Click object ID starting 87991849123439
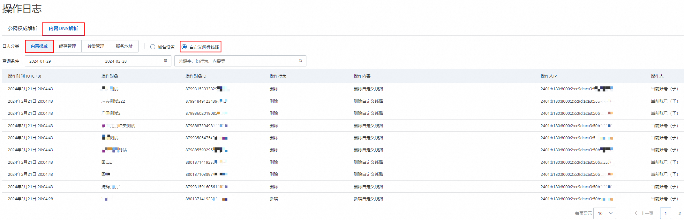684x220 pixels. point(207,101)
